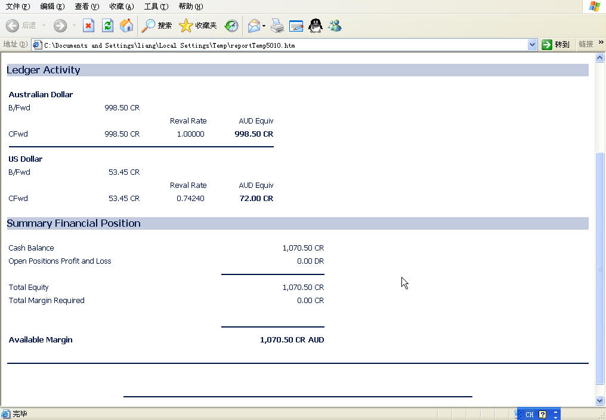Click the Australian Dollar heading
This screenshot has width=606, height=420.
click(41, 94)
